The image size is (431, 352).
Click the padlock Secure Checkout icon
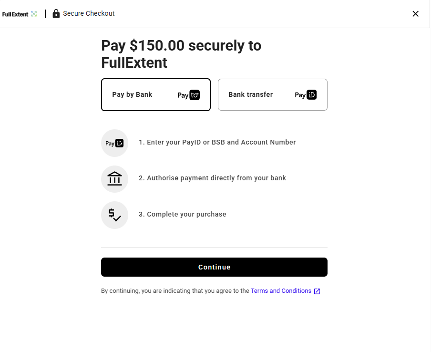pos(56,13)
